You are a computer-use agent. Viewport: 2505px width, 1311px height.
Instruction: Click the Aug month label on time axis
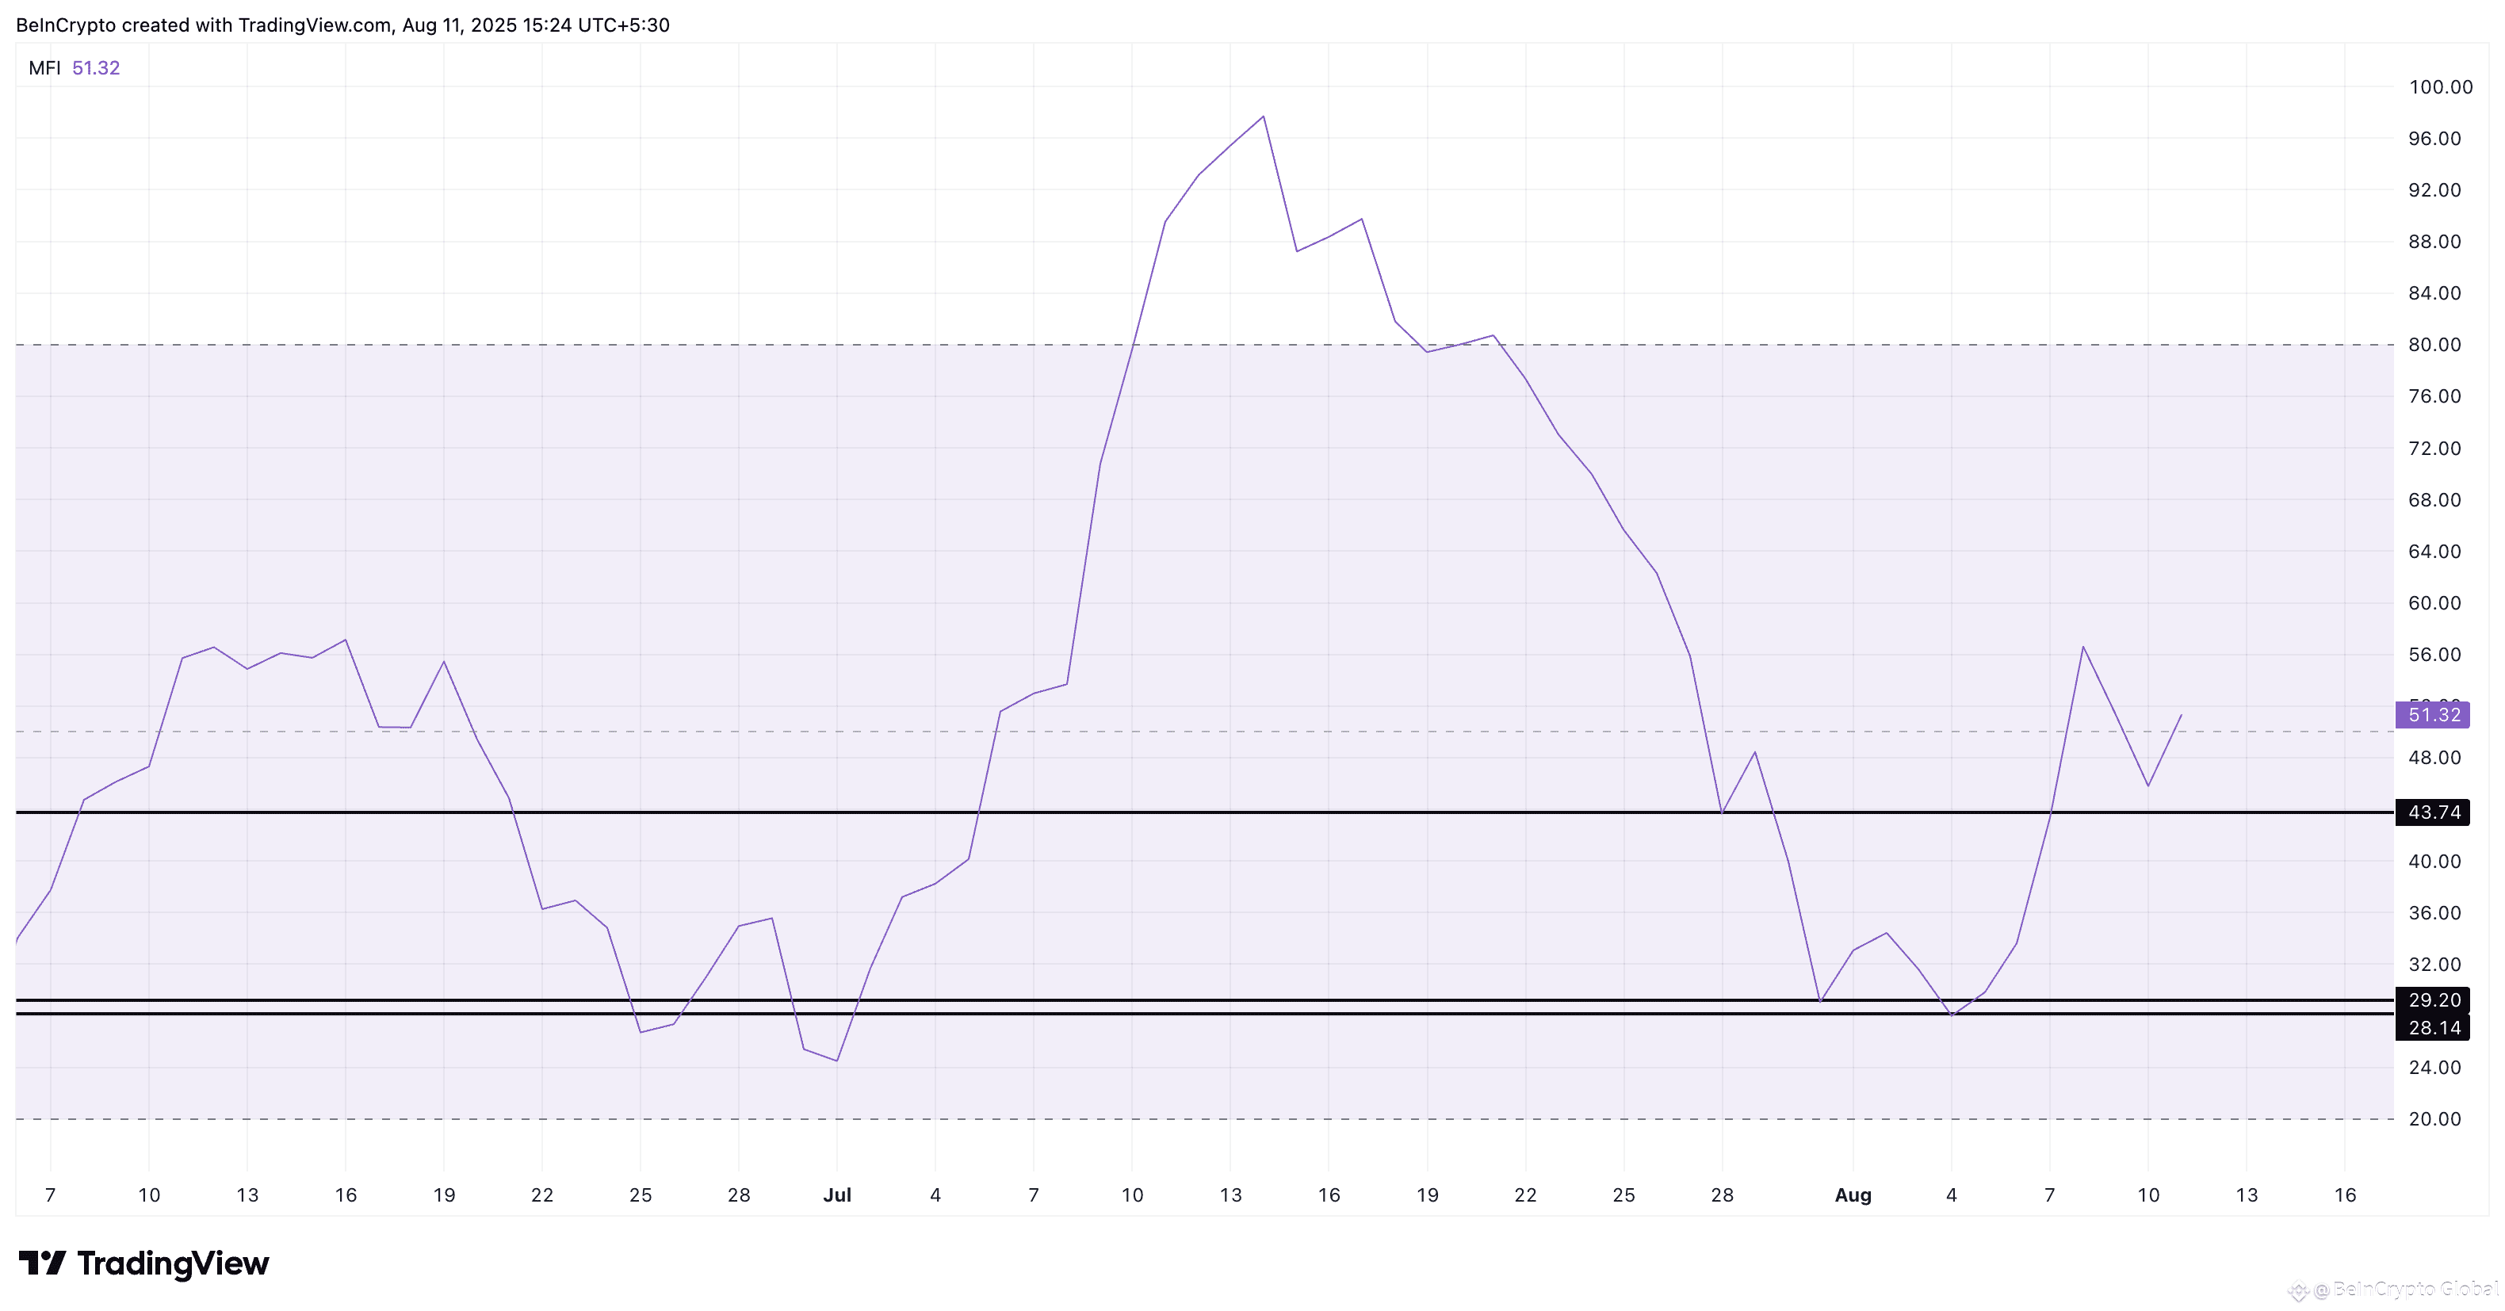click(1853, 1195)
